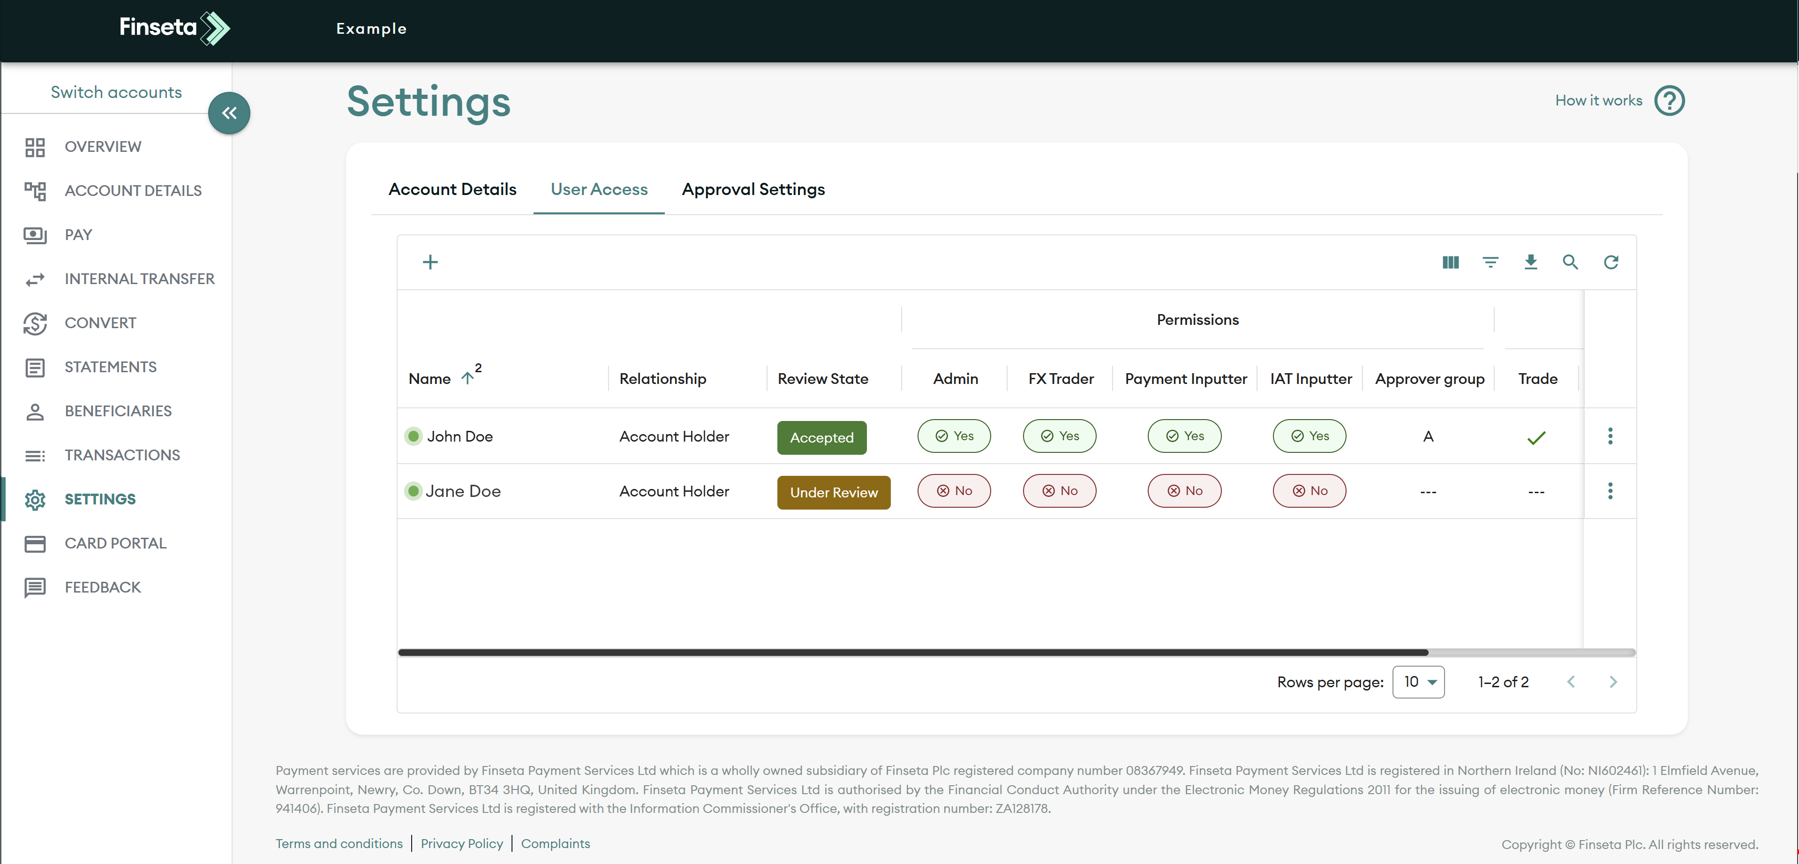Click the add user plus icon
Image resolution: width=1799 pixels, height=864 pixels.
(x=430, y=262)
